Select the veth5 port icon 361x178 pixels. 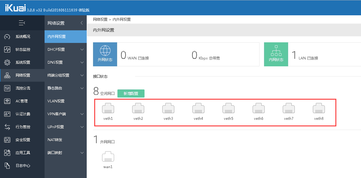pyautogui.click(x=229, y=108)
